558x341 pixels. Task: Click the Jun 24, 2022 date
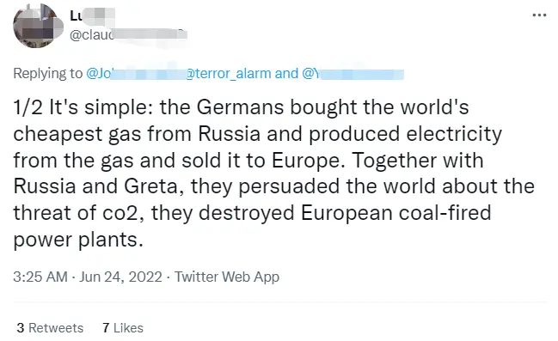click(120, 277)
